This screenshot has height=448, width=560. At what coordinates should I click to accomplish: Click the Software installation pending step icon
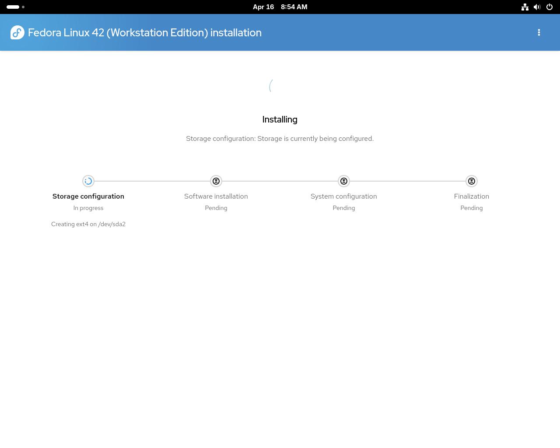tap(216, 181)
